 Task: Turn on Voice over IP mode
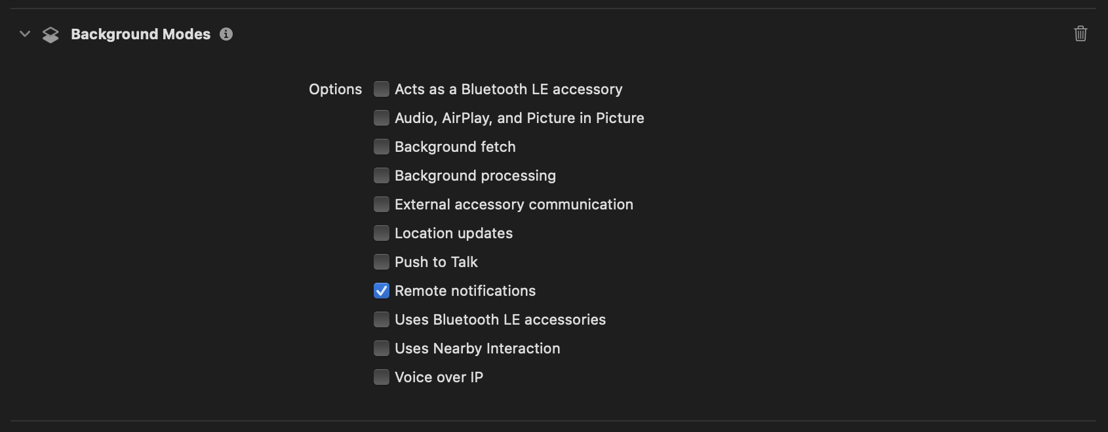[x=382, y=377]
